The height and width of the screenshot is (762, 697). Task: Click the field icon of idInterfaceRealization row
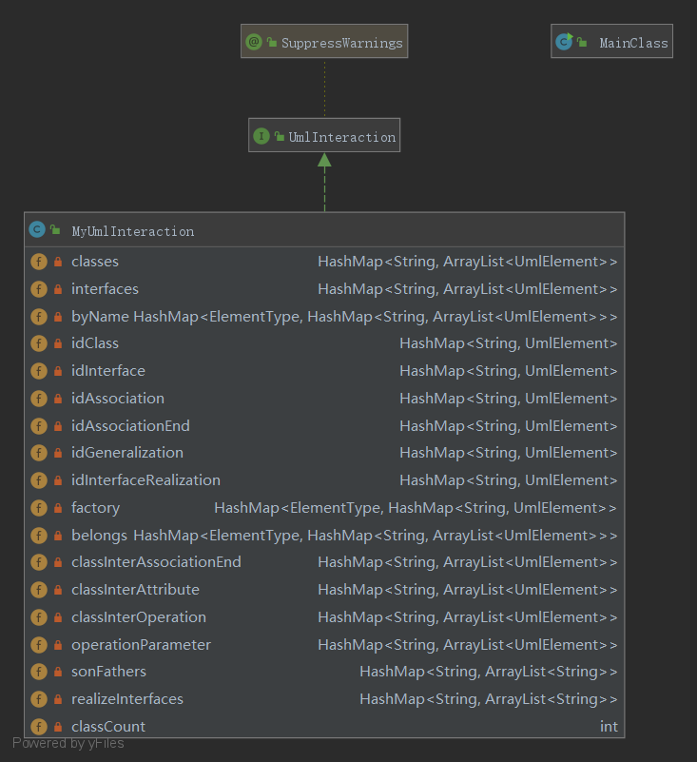pos(39,480)
